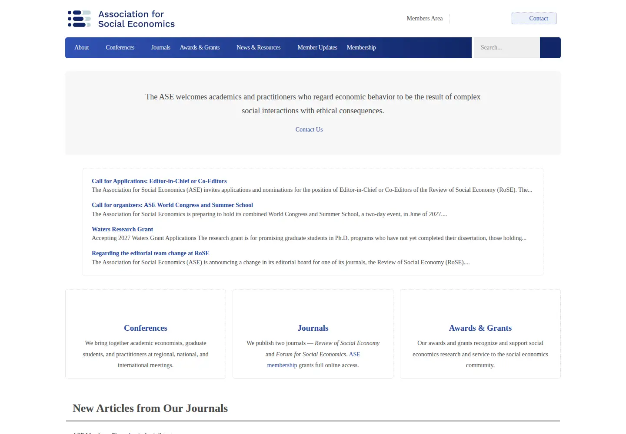Screen dimensions: 626x434
Task: Open the Waters Research Grant announcement
Action: 122,230
